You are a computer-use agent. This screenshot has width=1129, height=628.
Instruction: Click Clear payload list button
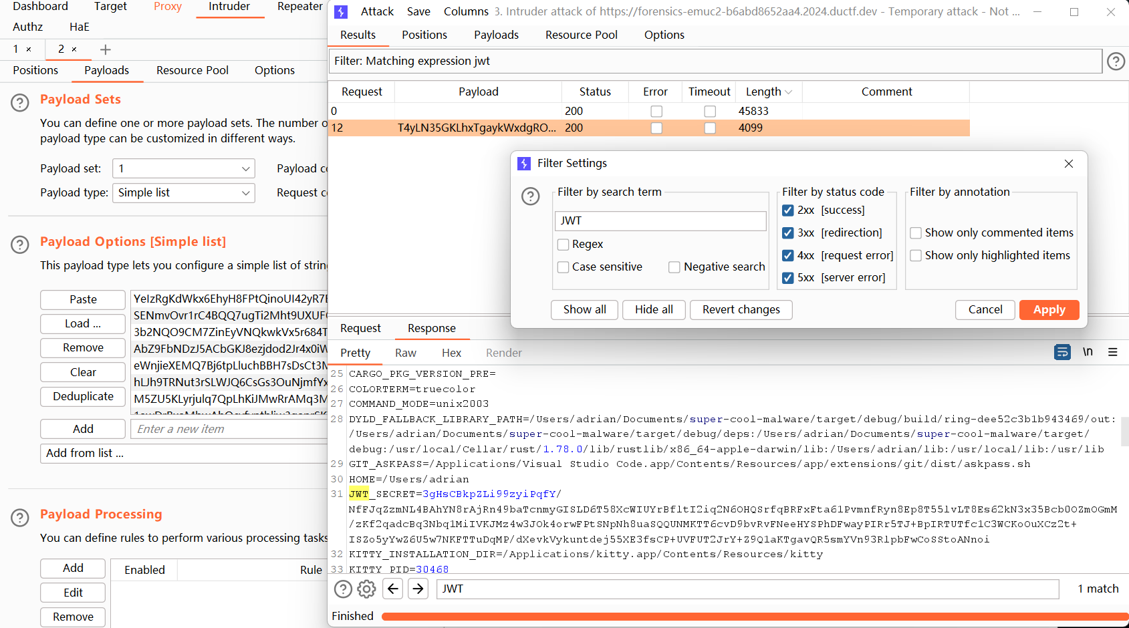point(83,373)
